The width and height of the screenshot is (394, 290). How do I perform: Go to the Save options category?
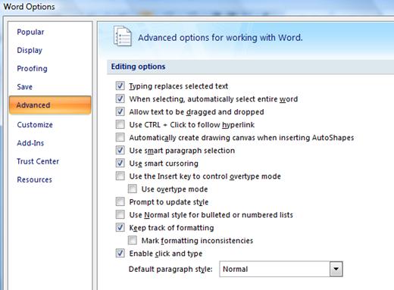pyautogui.click(x=24, y=87)
